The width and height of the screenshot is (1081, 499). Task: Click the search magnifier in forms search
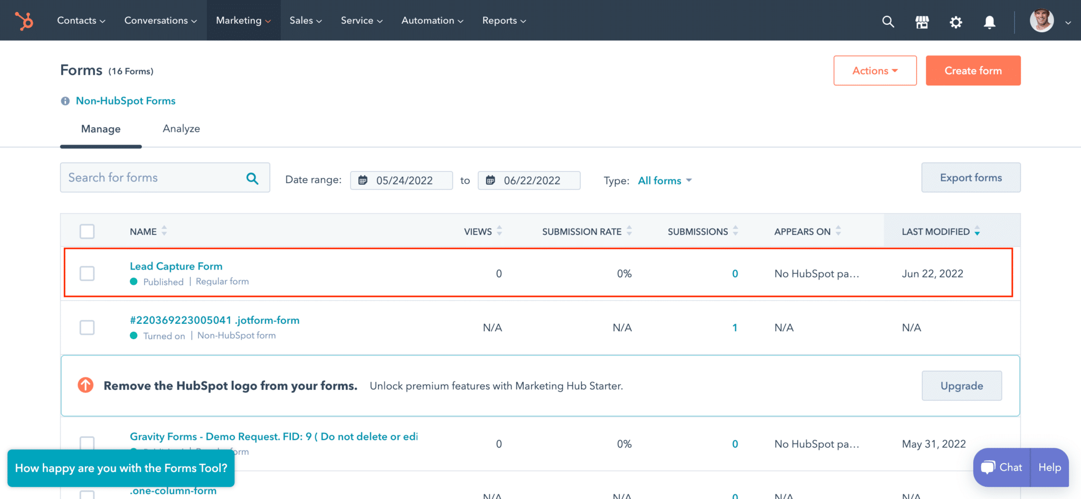point(252,178)
